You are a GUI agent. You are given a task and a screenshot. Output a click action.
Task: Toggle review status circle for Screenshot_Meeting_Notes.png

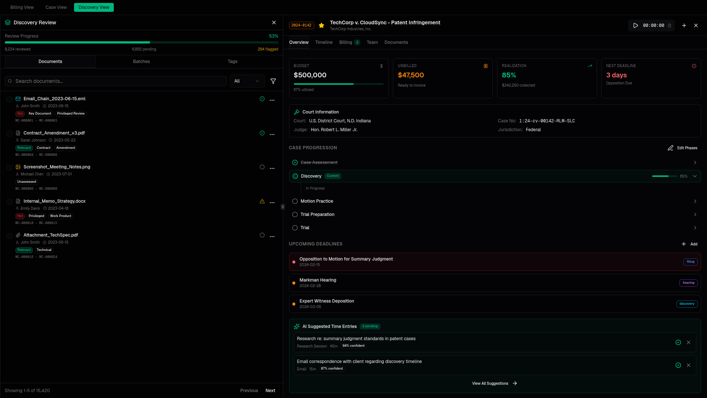coord(262,167)
